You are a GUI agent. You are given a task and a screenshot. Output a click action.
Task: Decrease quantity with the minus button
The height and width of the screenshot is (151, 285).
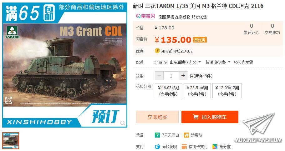point(159,76)
